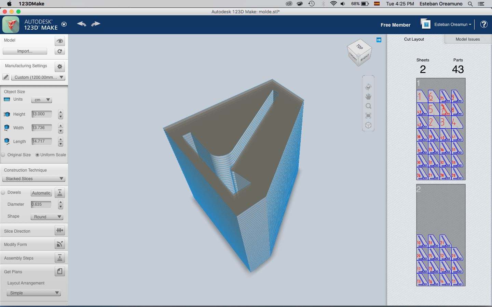Click the Slice Direction icon
This screenshot has width=492, height=307.
[x=60, y=231]
